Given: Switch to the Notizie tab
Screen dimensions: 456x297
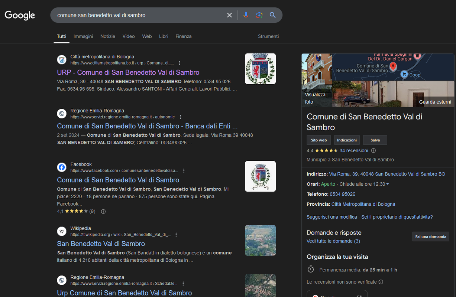Looking at the screenshot, I should coord(108,36).
